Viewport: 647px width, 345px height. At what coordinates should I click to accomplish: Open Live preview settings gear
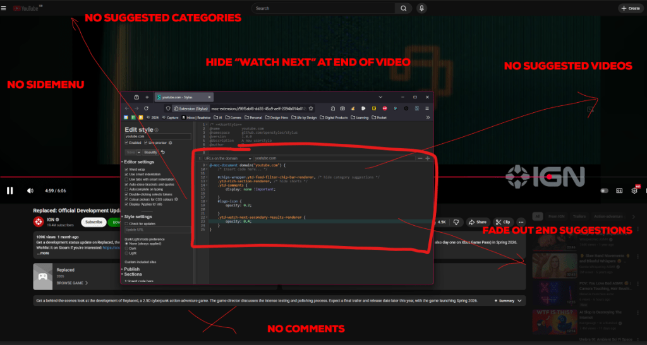pos(170,143)
